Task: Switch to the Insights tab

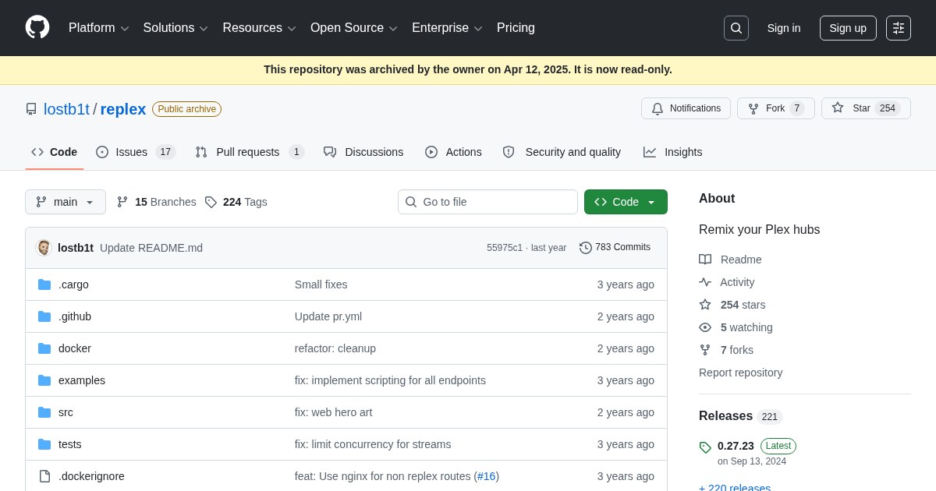Action: (x=672, y=152)
